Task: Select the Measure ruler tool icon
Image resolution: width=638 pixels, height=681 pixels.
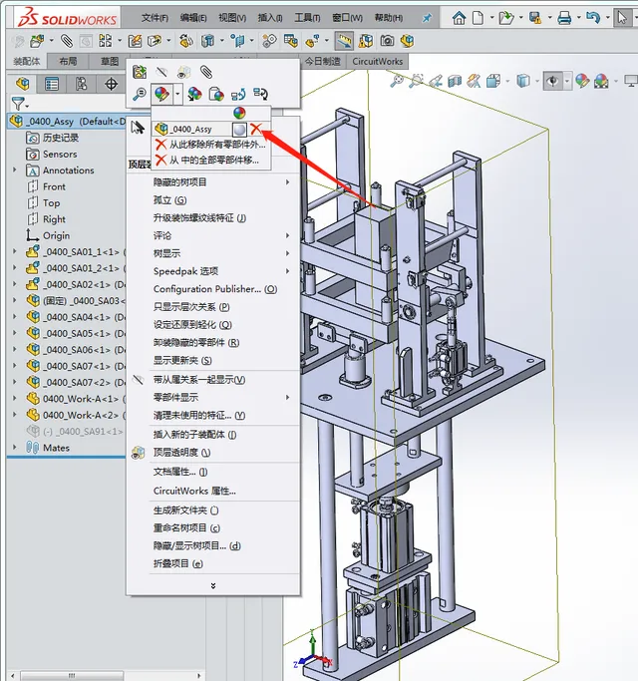Action: pyautogui.click(x=344, y=41)
